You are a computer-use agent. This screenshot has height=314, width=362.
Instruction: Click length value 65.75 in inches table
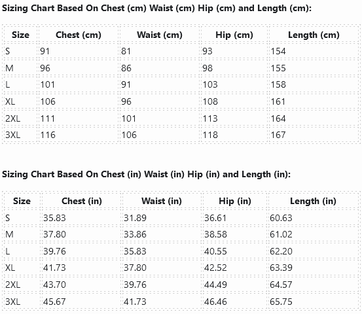pos(281,302)
